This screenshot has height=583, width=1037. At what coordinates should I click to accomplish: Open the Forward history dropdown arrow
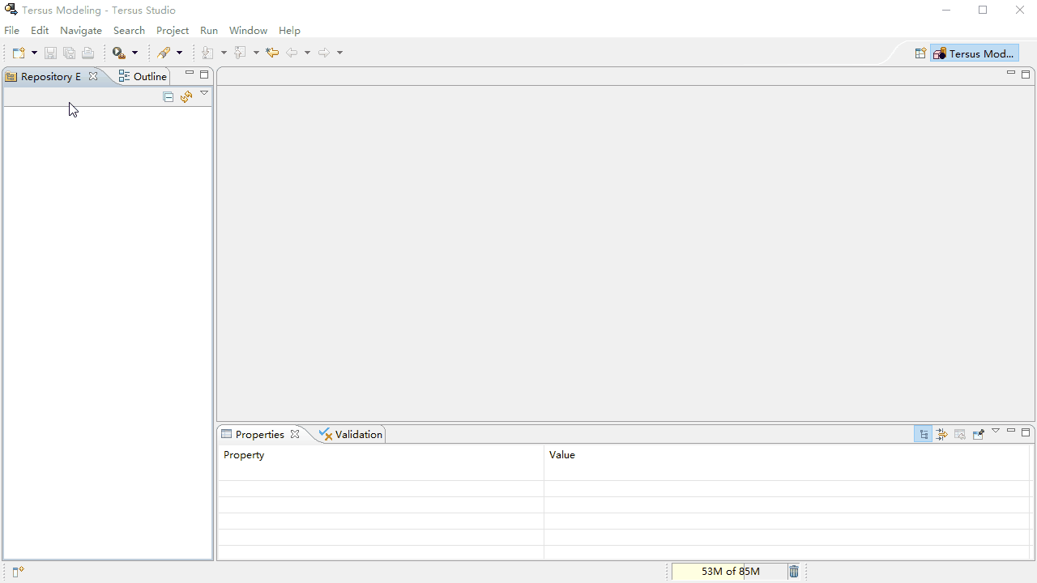click(x=339, y=53)
